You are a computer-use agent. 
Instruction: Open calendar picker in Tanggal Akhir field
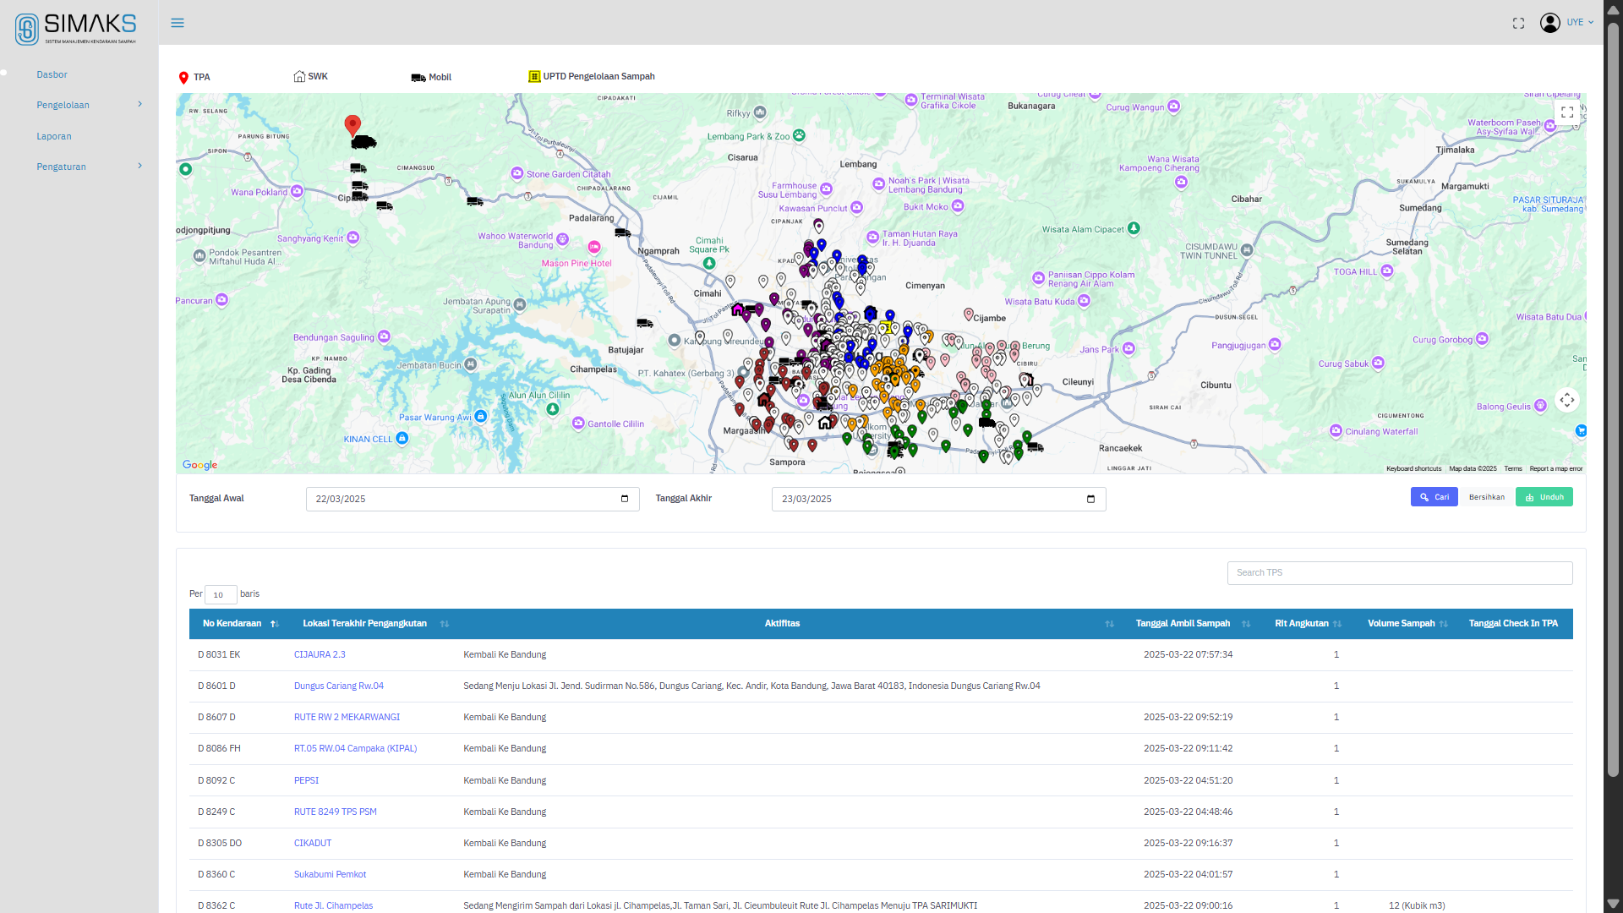tap(1090, 499)
